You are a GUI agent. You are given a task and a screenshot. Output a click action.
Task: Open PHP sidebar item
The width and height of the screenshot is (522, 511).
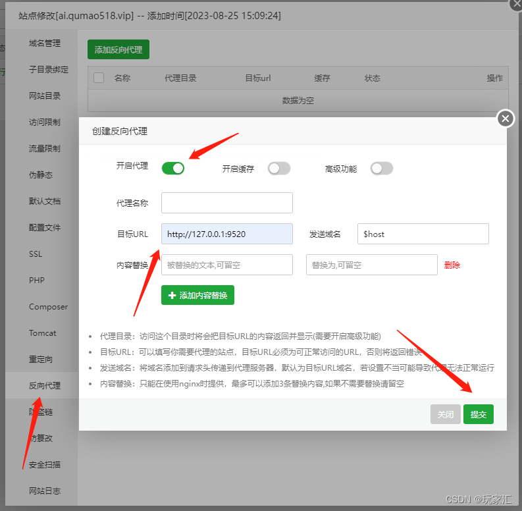coord(37,280)
